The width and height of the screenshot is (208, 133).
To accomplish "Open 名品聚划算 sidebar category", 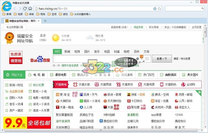I will 14,91.
